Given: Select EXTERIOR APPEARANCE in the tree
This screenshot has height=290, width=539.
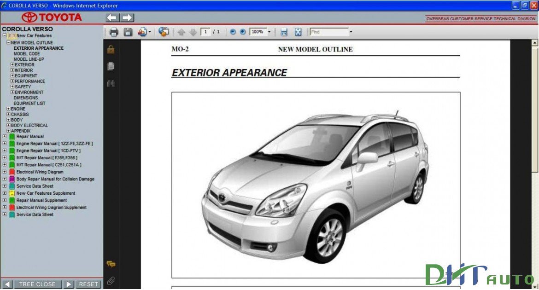Looking at the screenshot, I should (39, 48).
